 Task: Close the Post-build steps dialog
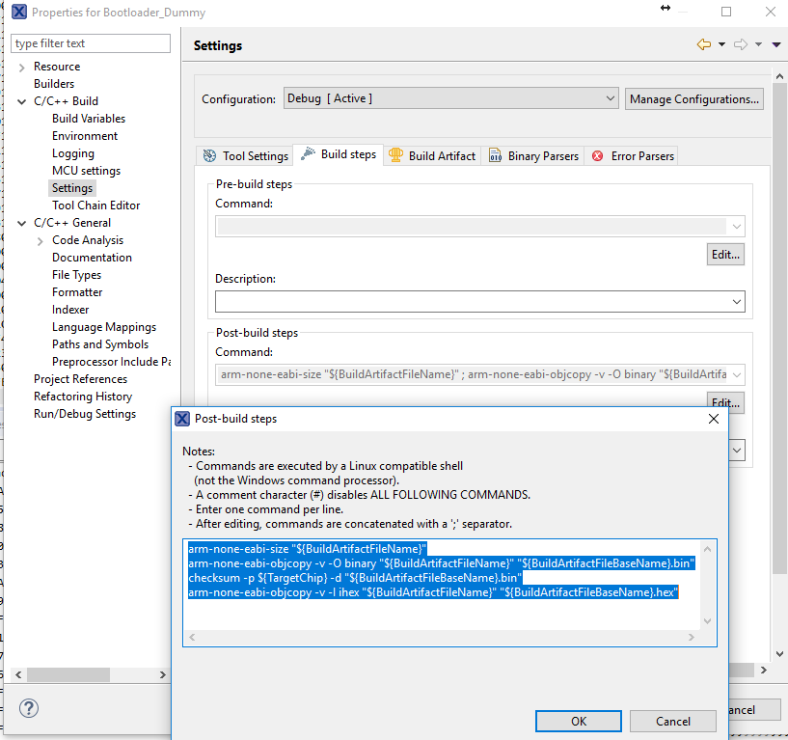(713, 419)
